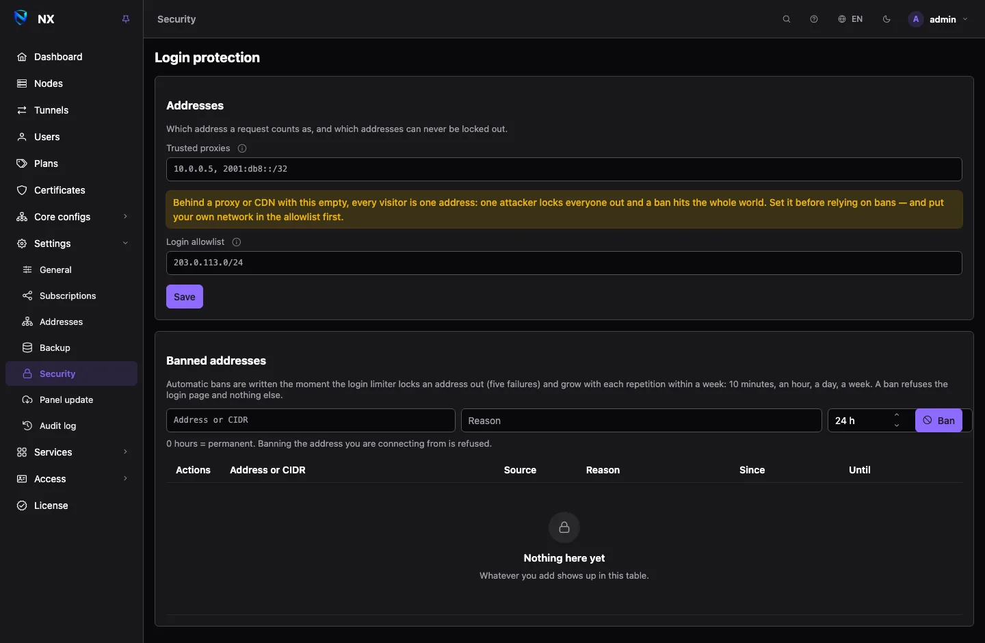Decrease ban hours with down arrow
The image size is (985, 643).
897,426
